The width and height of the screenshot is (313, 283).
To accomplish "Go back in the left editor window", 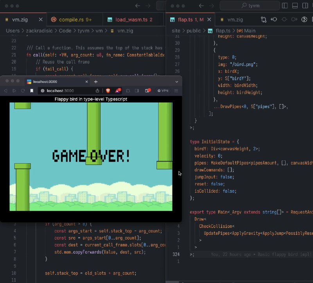I will tap(138, 6).
